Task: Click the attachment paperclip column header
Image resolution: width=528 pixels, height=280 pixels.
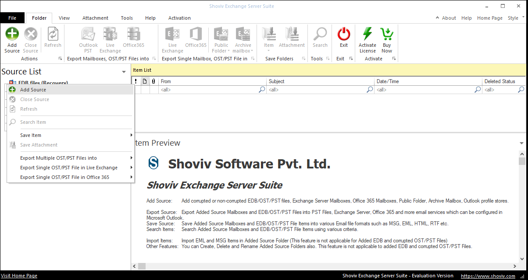Action: 153,81
